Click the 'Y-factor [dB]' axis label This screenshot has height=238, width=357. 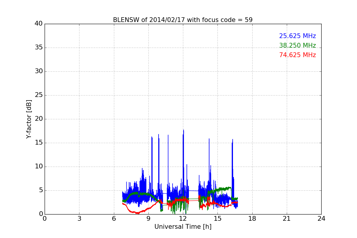(29, 119)
